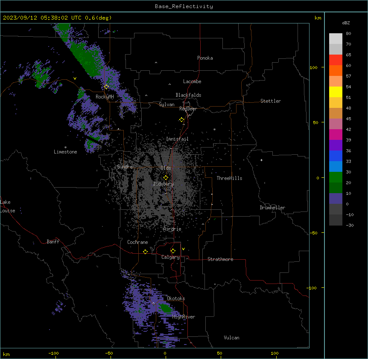Click the Lacombe town label
This screenshot has width=368, height=359.
click(192, 81)
